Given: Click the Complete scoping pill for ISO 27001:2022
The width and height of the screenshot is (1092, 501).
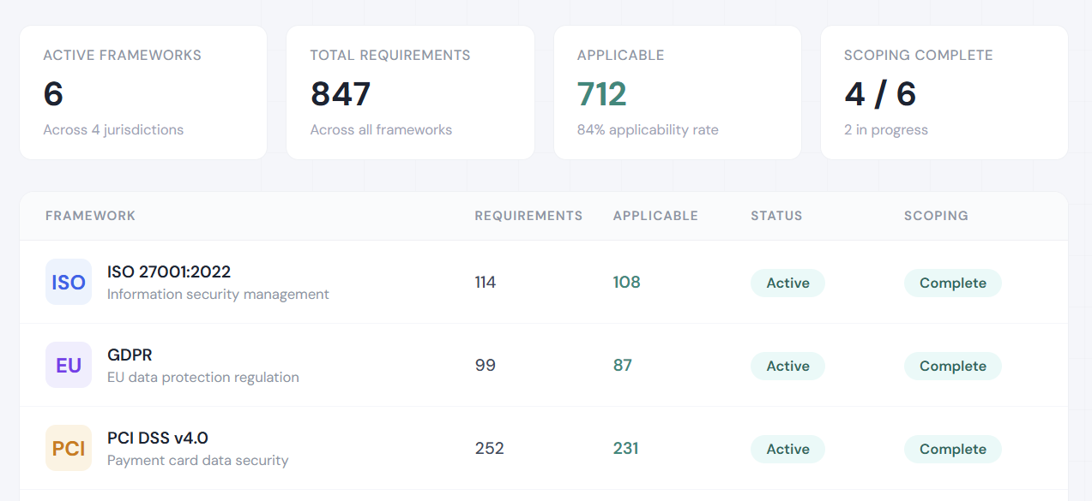Looking at the screenshot, I should (x=953, y=283).
